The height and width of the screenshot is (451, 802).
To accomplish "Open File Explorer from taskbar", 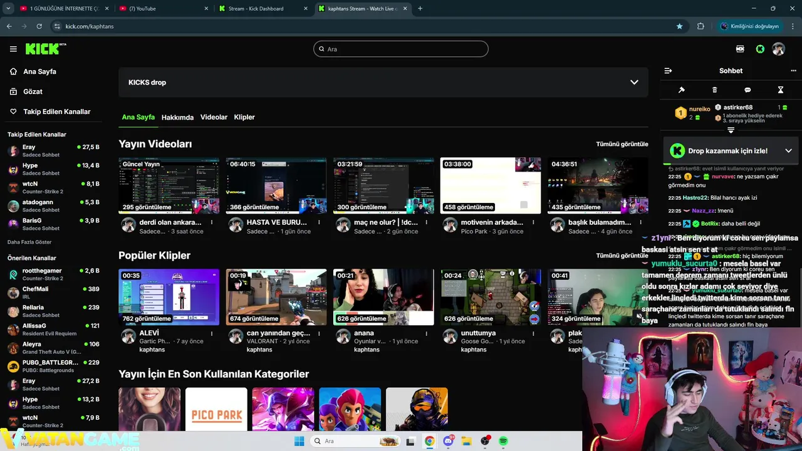I will click(x=466, y=441).
